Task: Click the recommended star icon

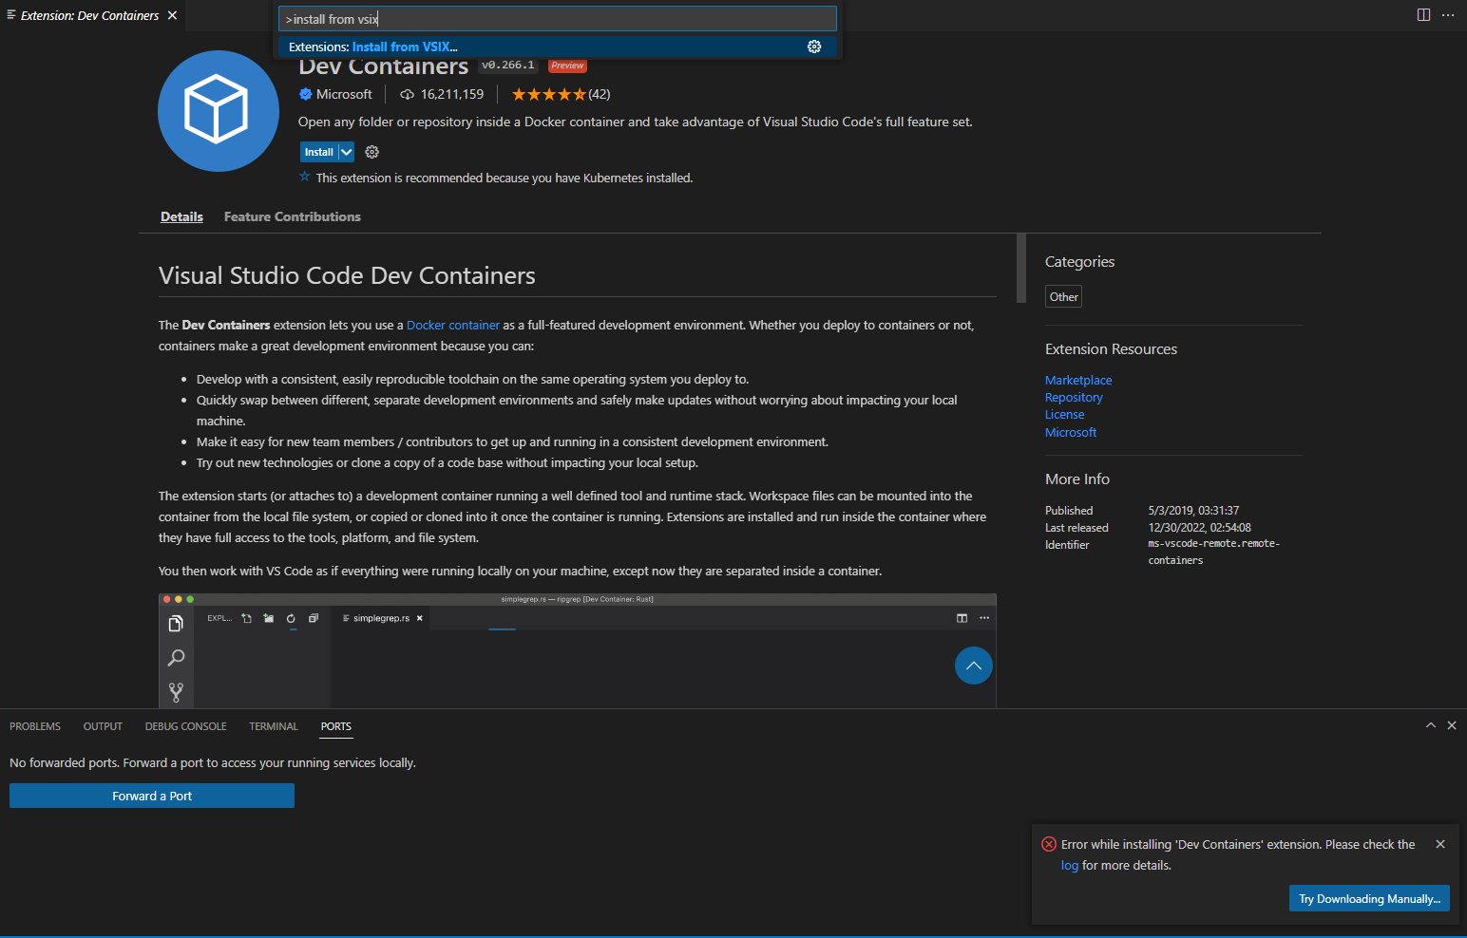Action: pyautogui.click(x=305, y=177)
